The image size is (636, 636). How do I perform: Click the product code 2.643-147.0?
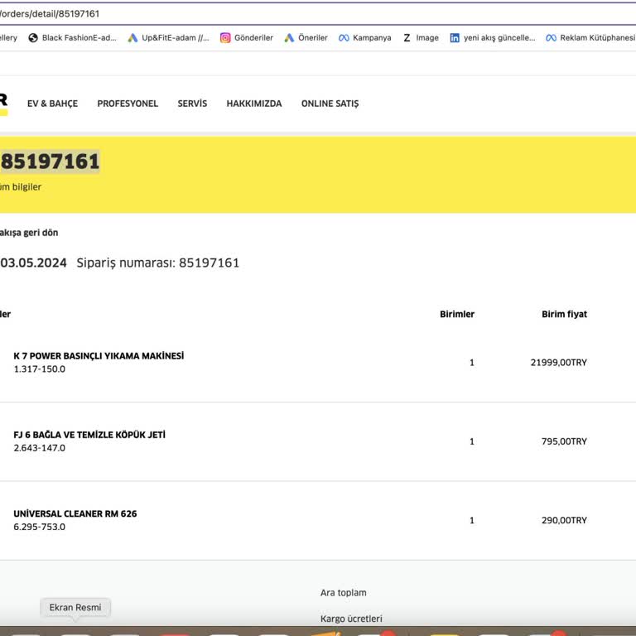(x=40, y=448)
